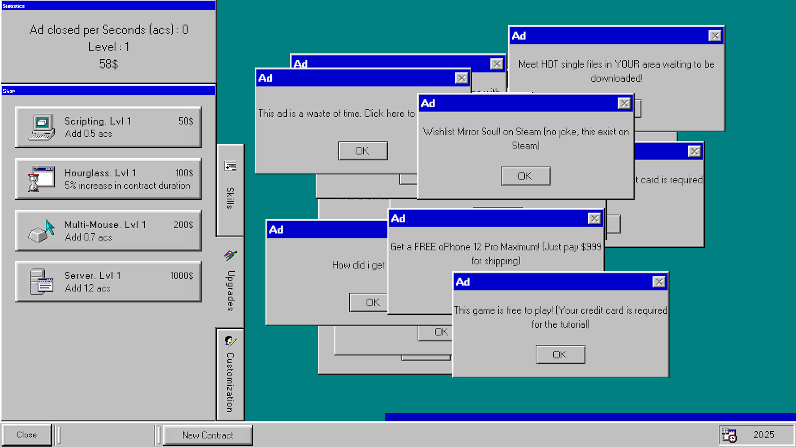The height and width of the screenshot is (447, 796).
Task: Click the 20:25 clock in the taskbar
Action: [764, 435]
